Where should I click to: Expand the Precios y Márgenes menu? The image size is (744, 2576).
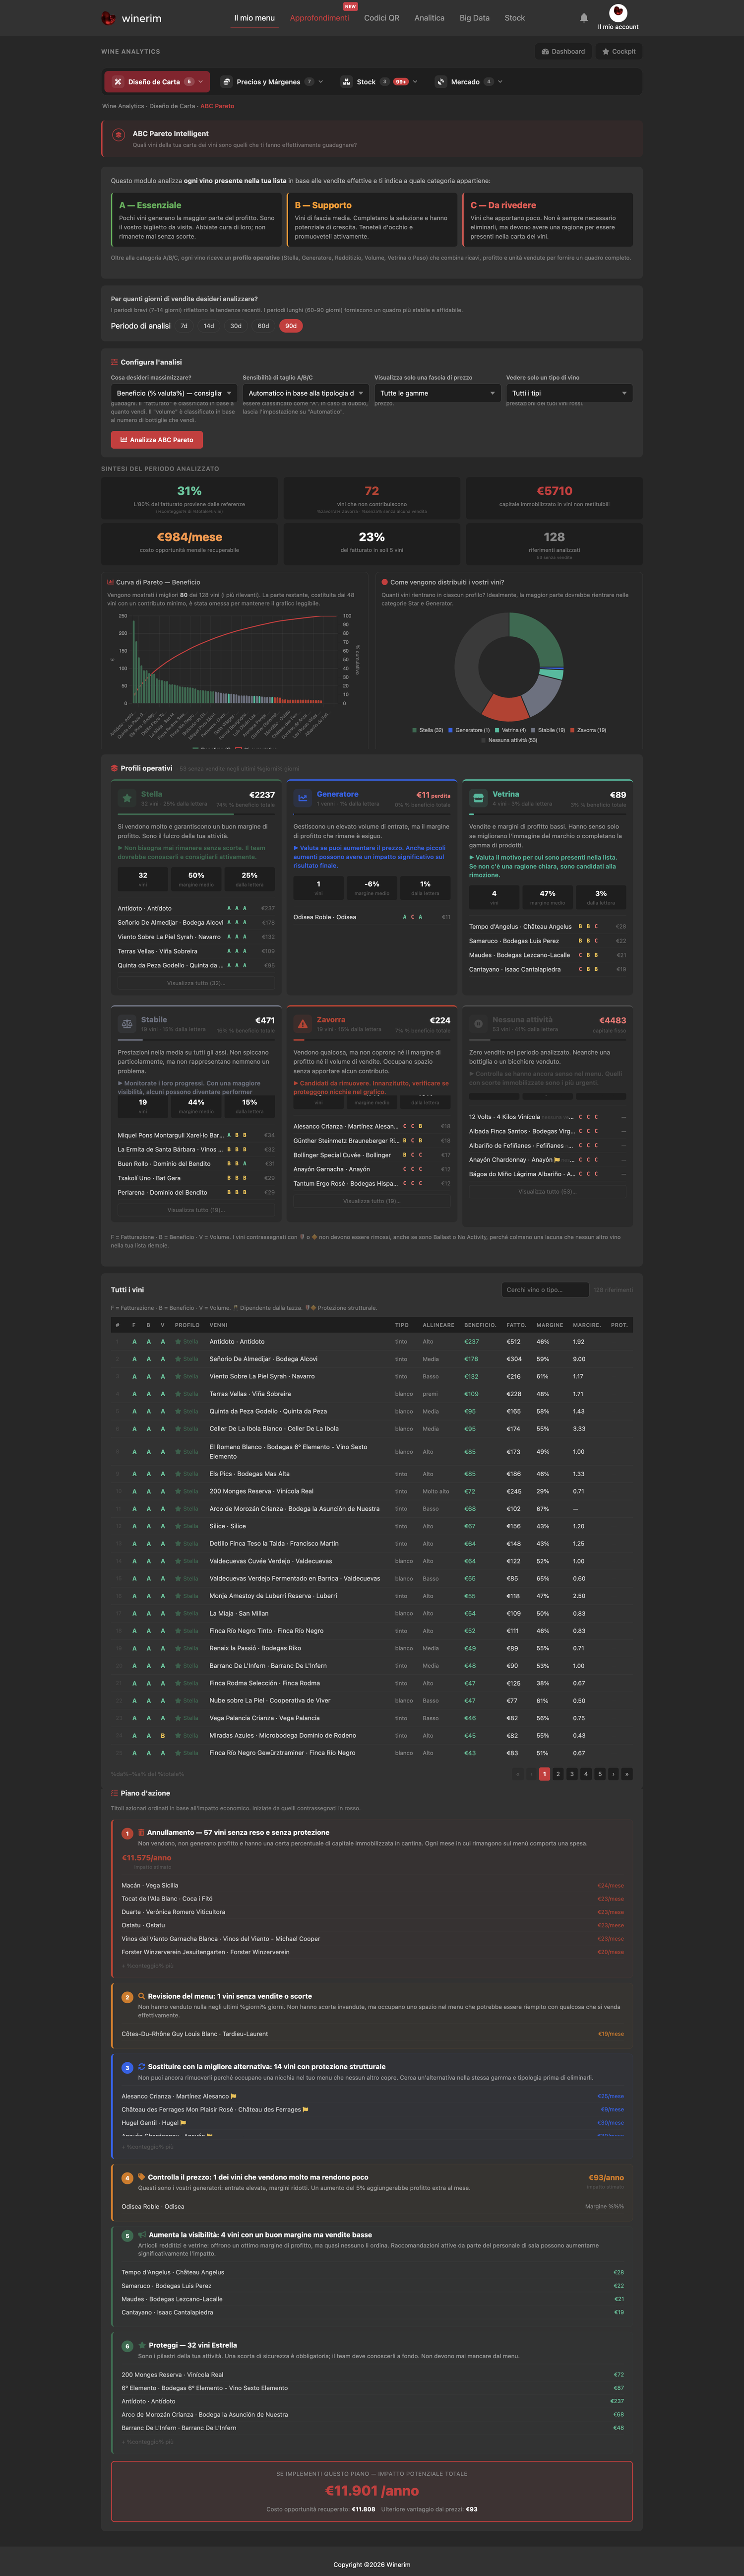[272, 82]
